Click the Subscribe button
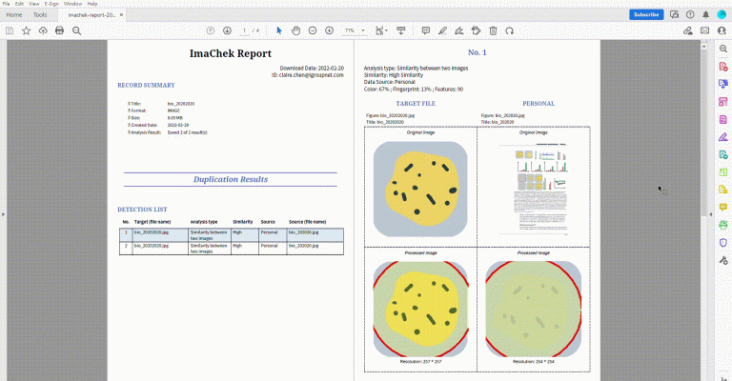732x381 pixels. pos(646,14)
